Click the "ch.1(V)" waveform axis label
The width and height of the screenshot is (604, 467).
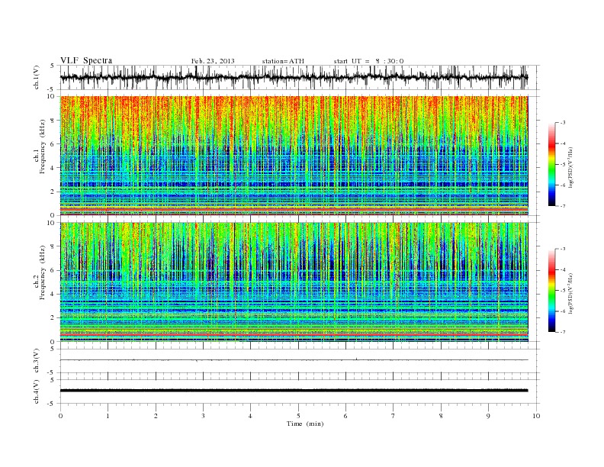click(x=37, y=77)
